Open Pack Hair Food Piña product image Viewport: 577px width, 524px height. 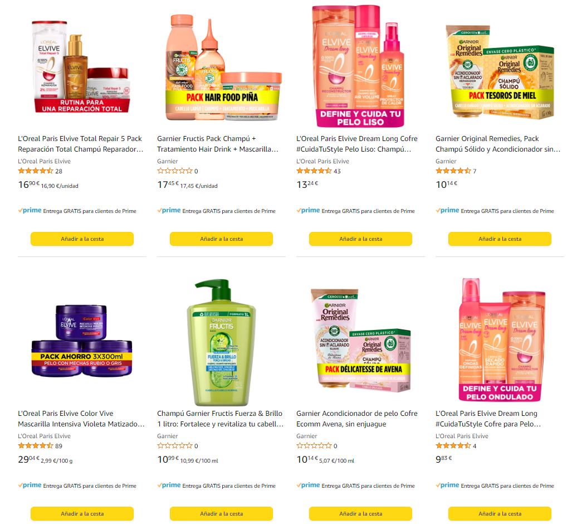(x=223, y=67)
